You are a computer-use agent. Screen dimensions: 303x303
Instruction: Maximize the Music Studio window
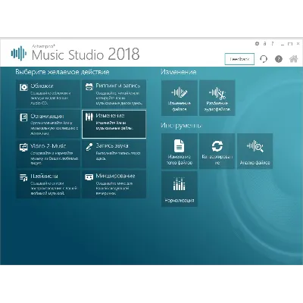tap(290, 44)
